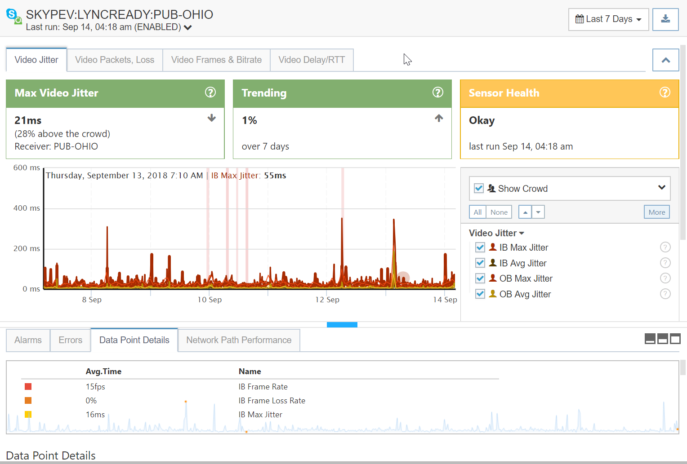The width and height of the screenshot is (687, 464).
Task: Click the 10 Sep axis label
Action: coord(210,300)
